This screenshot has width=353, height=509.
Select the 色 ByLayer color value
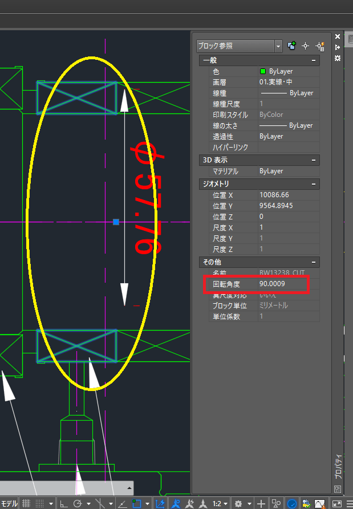pyautogui.click(x=289, y=71)
